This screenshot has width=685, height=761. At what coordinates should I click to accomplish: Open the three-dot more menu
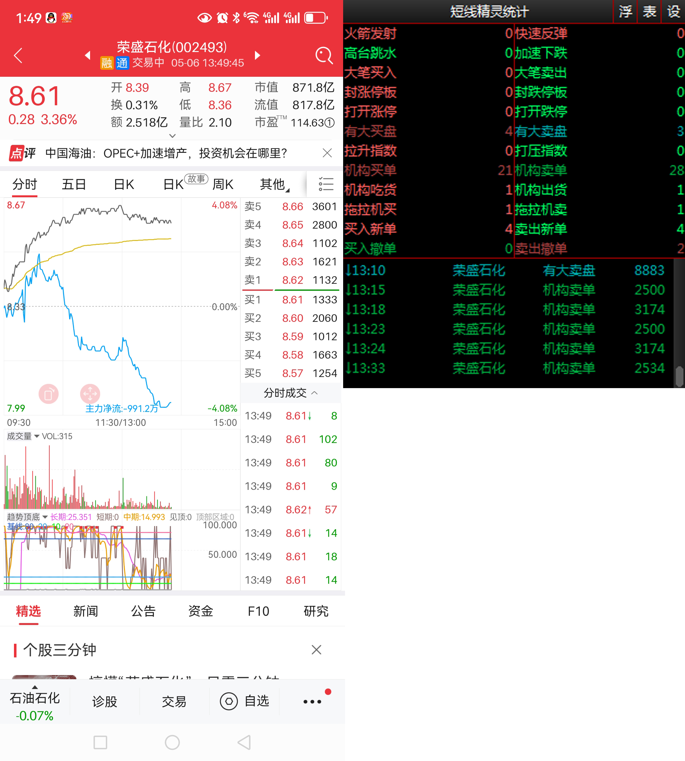[312, 701]
